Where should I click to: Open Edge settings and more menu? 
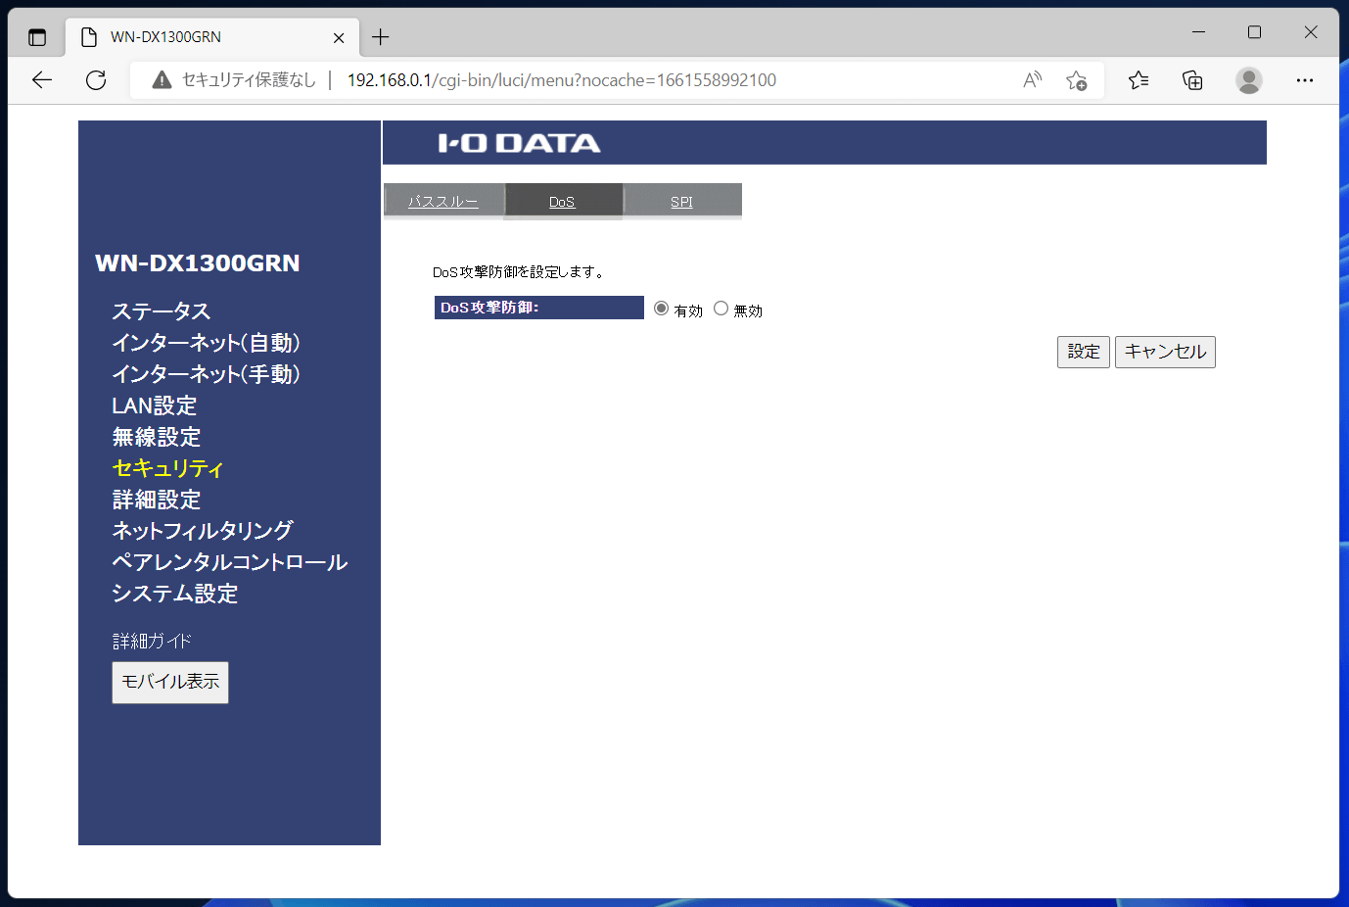pos(1305,80)
